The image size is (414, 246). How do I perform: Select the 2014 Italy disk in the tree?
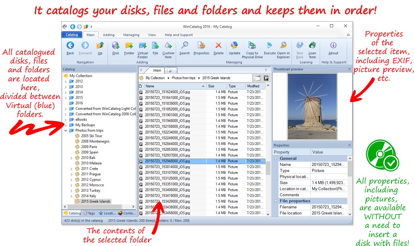pyautogui.click(x=88, y=196)
